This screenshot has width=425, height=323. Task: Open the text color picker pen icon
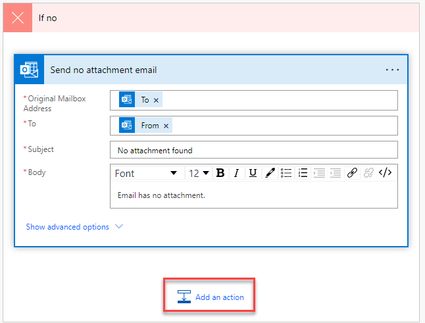point(270,172)
